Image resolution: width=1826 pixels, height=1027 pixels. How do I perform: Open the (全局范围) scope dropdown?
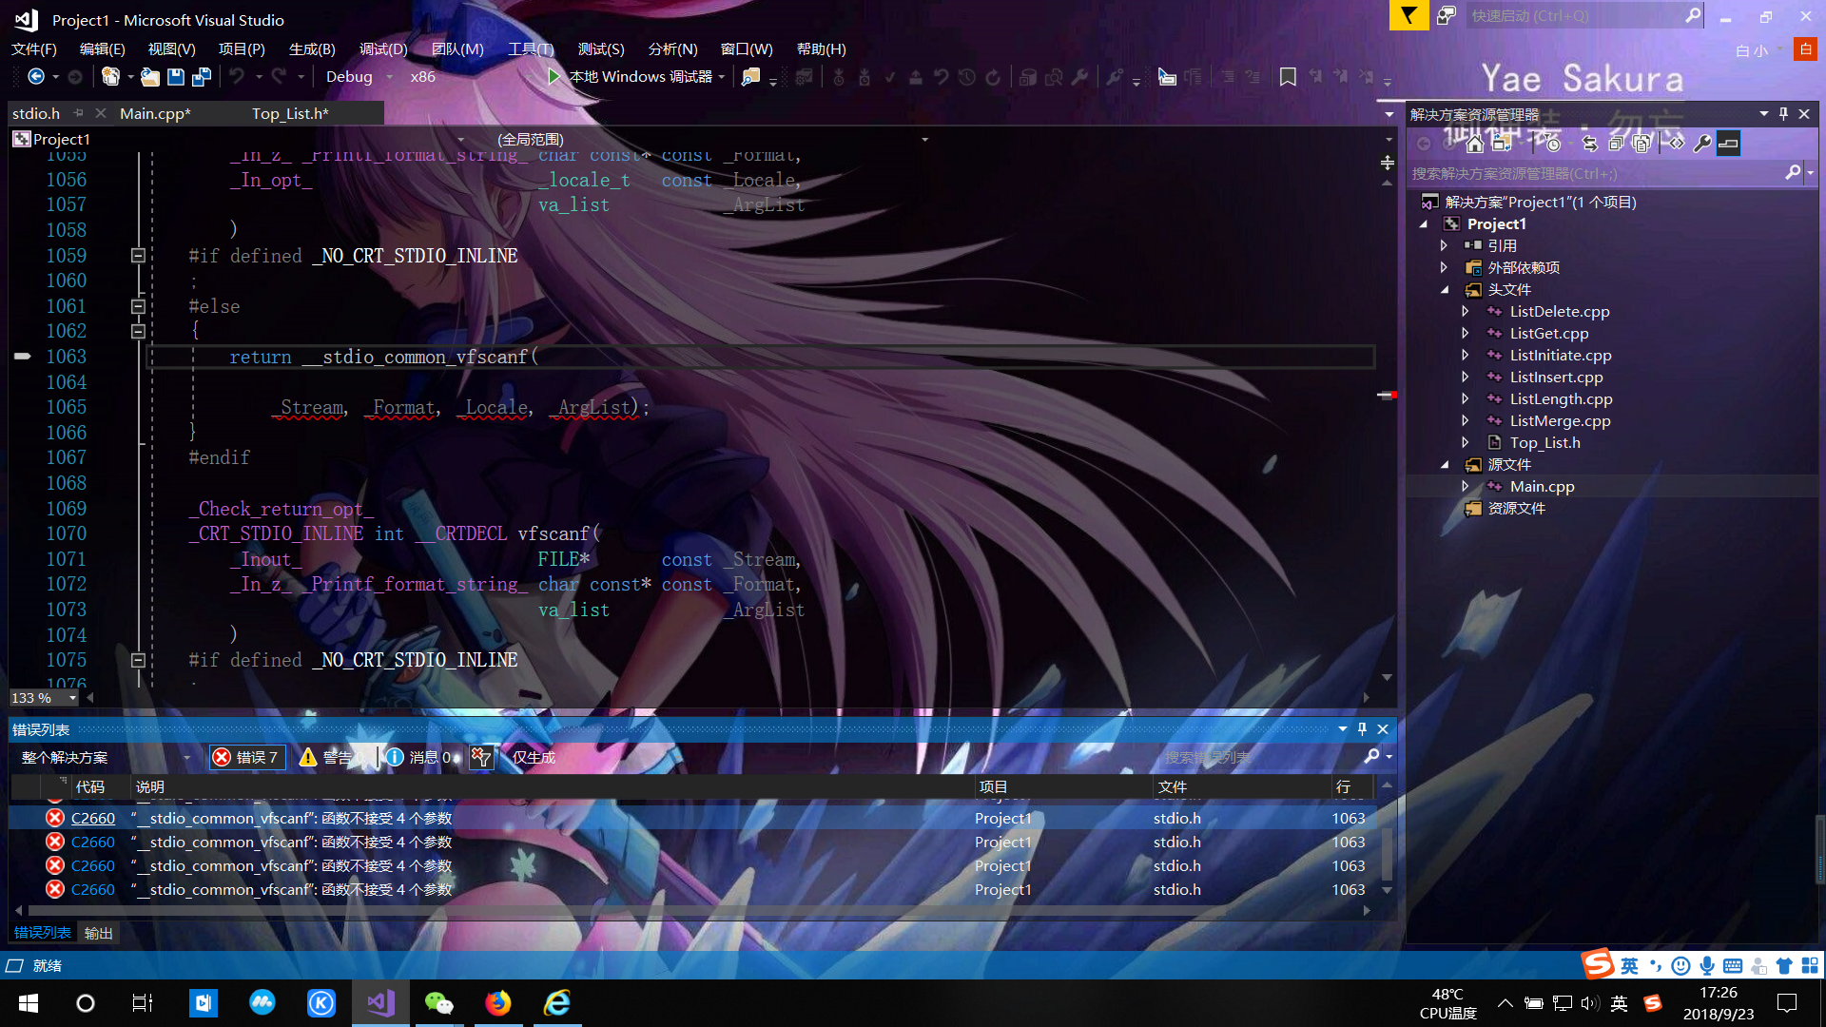[711, 139]
